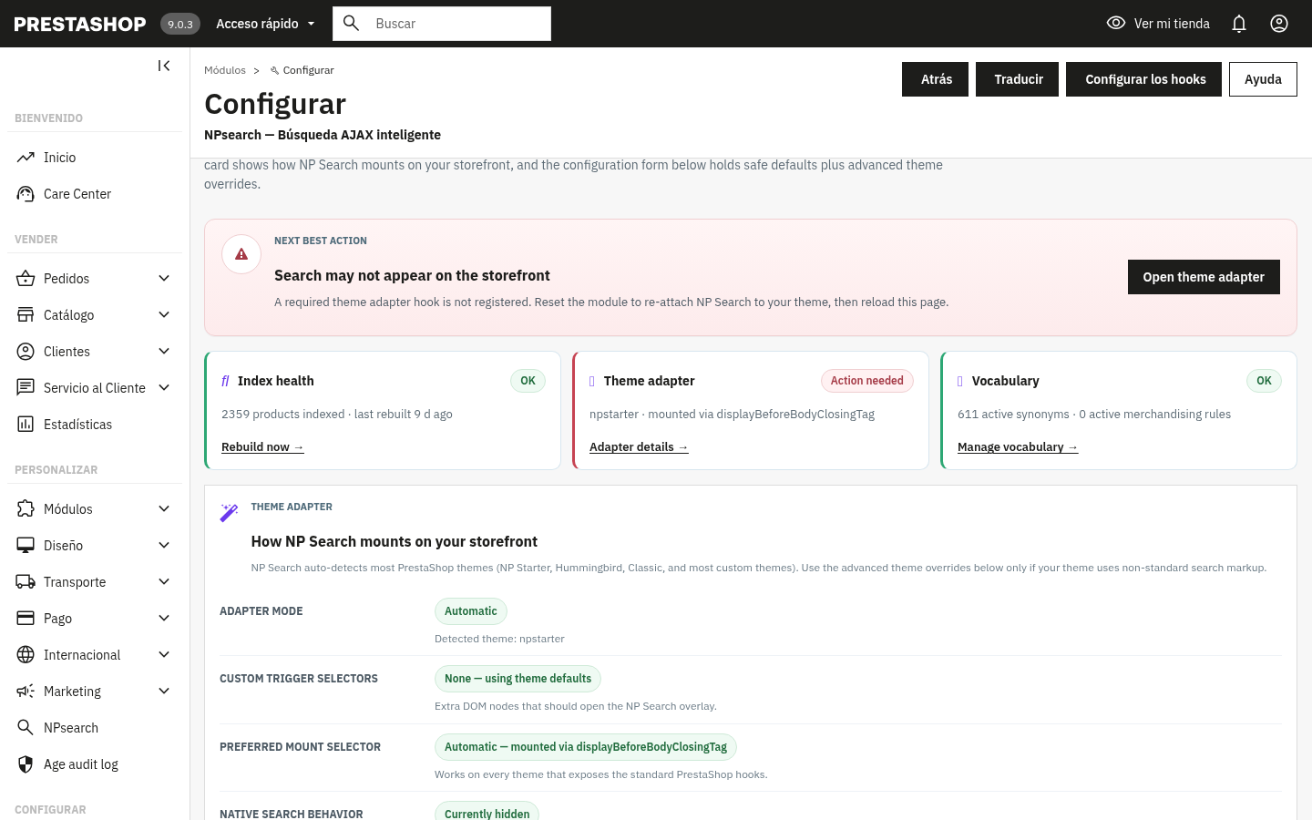Click the Pago credit card icon
The image size is (1312, 820).
[26, 619]
